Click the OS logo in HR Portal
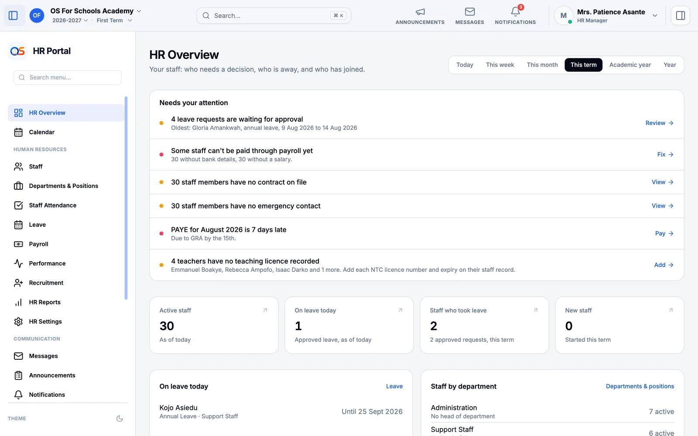Screen dimensions: 698x436 point(17,51)
